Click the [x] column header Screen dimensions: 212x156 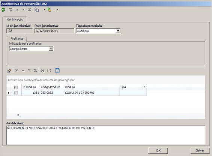point(16,87)
